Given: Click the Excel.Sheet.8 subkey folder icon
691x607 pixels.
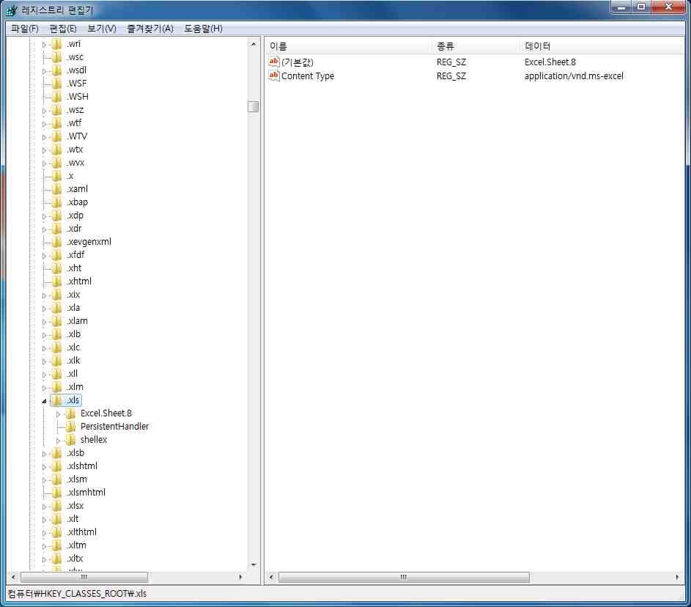Looking at the screenshot, I should coord(70,413).
